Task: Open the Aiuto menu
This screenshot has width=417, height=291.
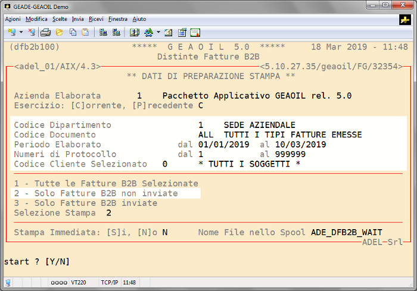Action: pos(139,19)
